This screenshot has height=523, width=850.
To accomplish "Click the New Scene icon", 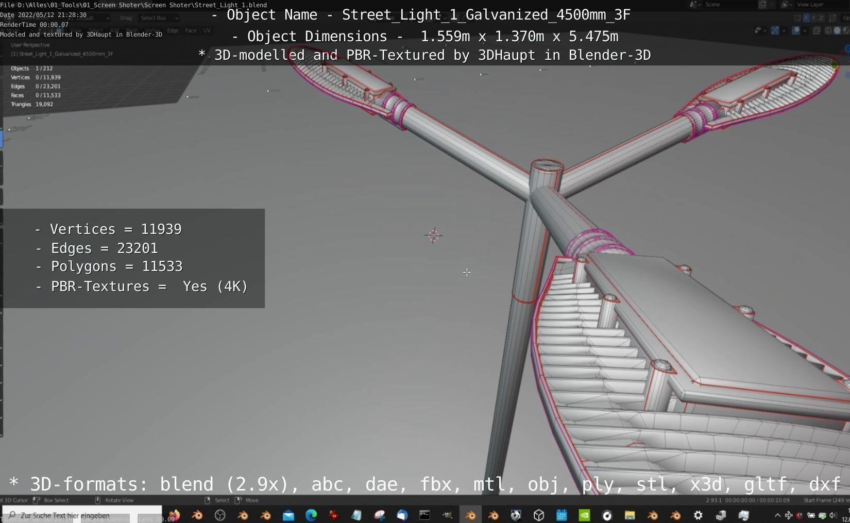I will click(x=762, y=5).
